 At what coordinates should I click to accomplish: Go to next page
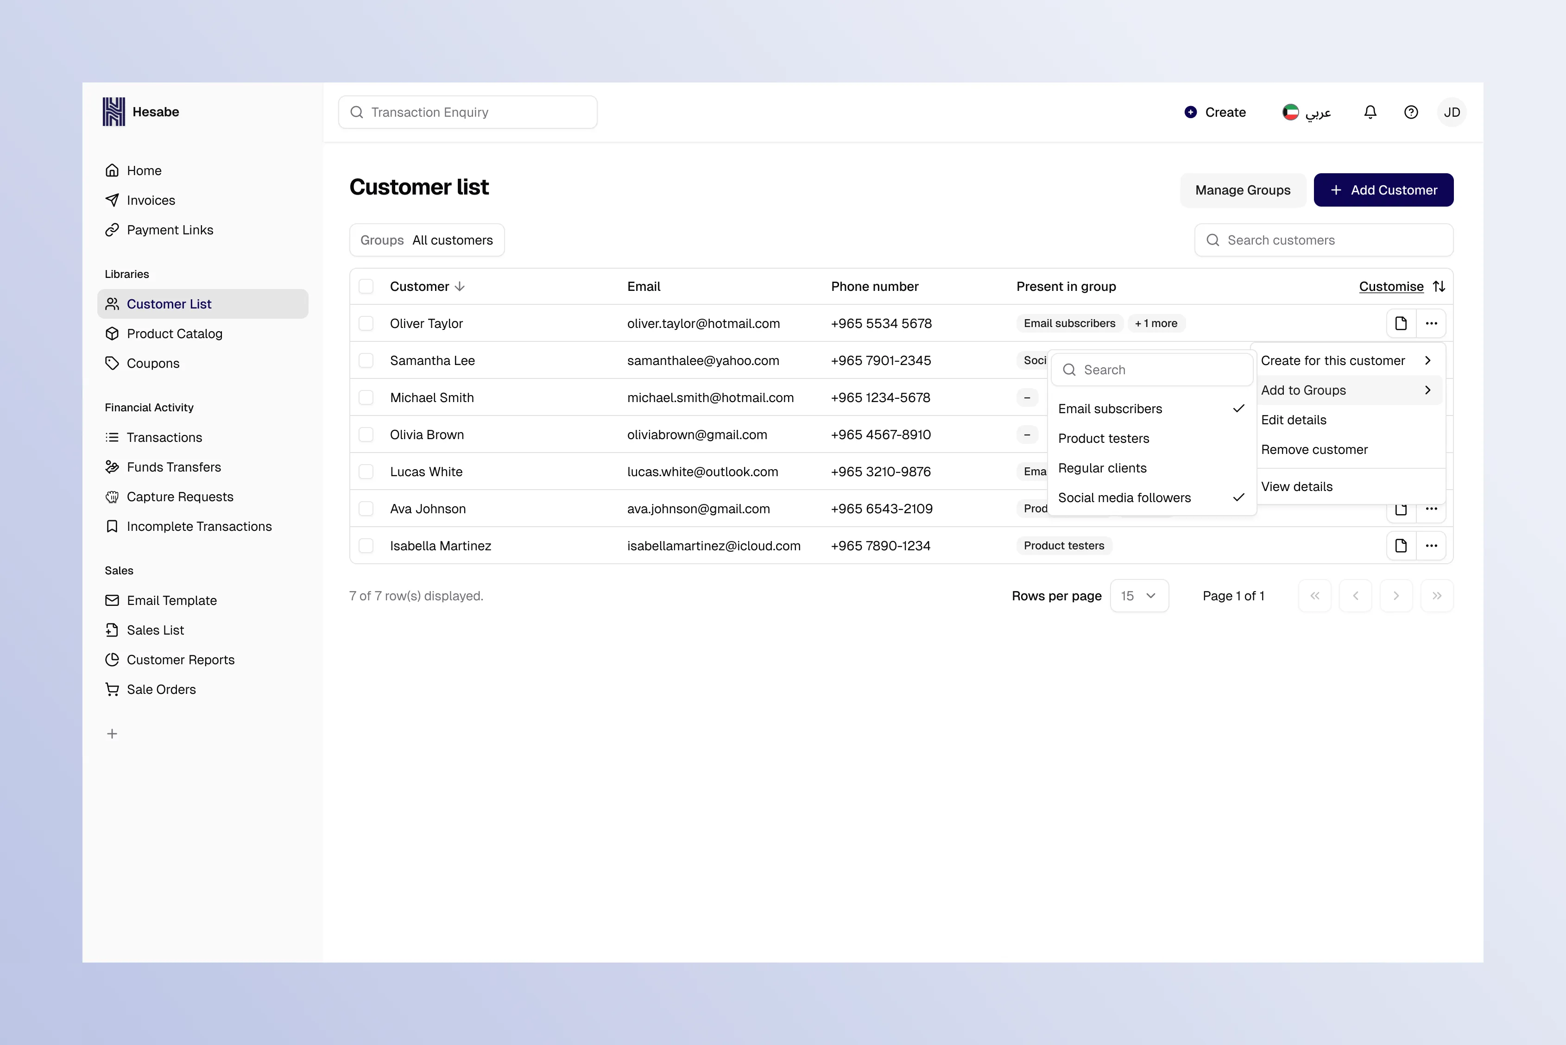1396,596
